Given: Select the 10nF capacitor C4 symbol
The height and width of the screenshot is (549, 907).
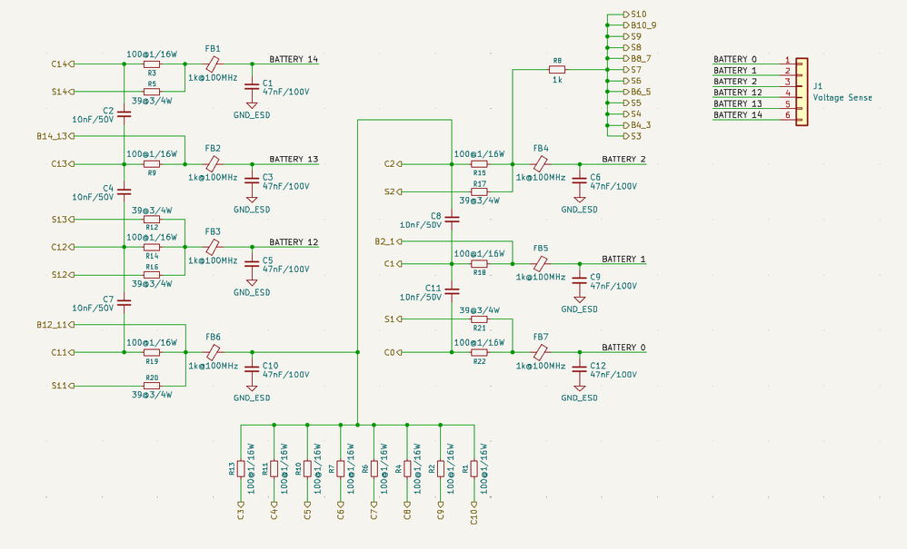Looking at the screenshot, I should coord(124,191).
